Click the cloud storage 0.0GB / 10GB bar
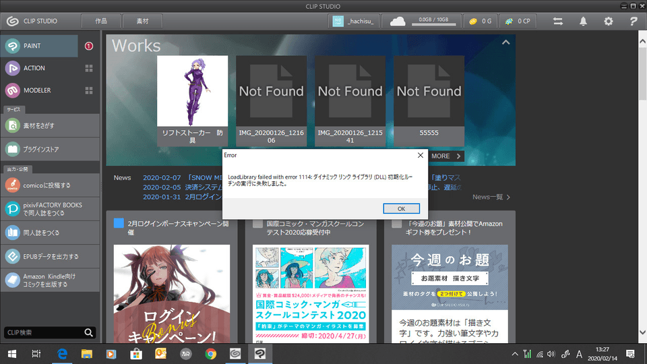The image size is (647, 364). [433, 22]
